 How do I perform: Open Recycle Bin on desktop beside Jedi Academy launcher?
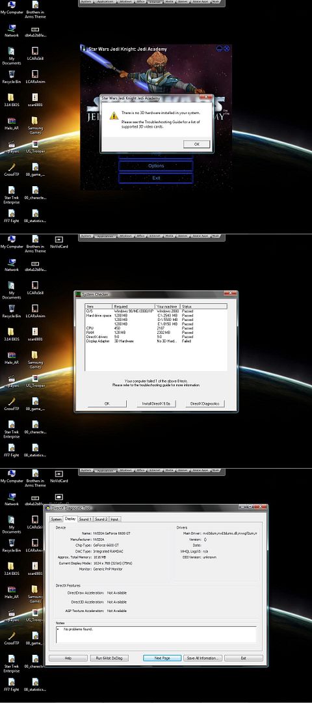(x=12, y=77)
